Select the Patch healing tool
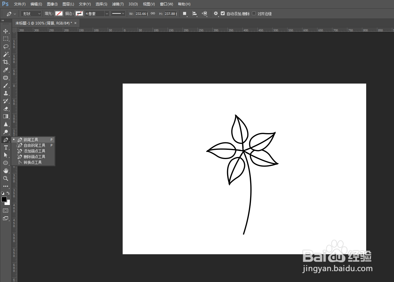Image resolution: width=394 pixels, height=282 pixels. [6, 78]
